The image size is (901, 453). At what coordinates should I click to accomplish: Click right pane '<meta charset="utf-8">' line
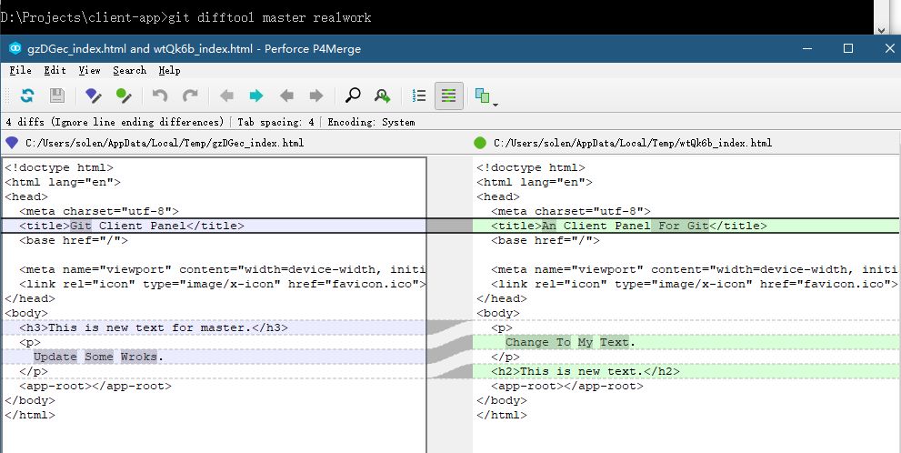(571, 212)
